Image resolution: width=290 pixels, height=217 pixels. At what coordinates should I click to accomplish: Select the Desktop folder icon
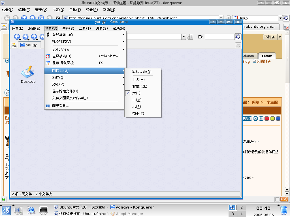coord(28,74)
